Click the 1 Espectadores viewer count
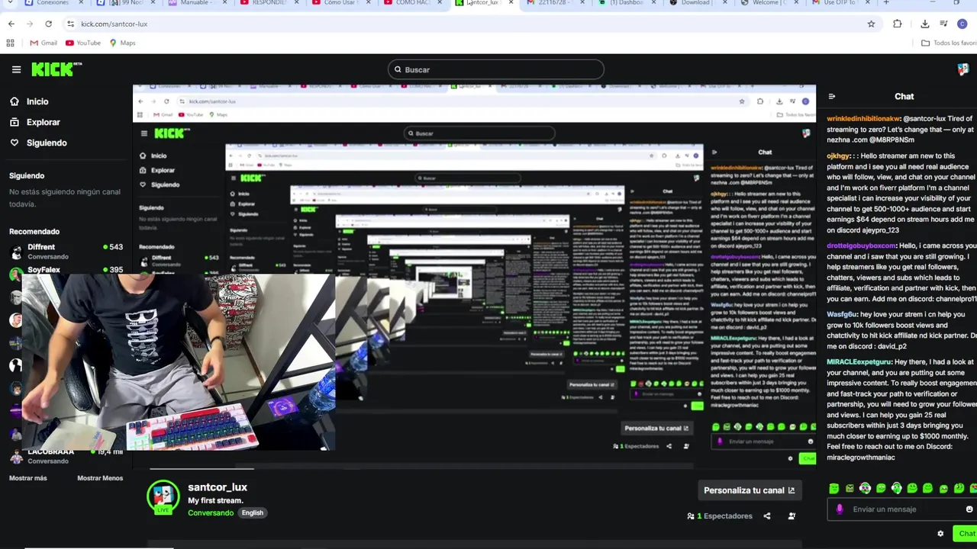Image resolution: width=977 pixels, height=549 pixels. (720, 516)
